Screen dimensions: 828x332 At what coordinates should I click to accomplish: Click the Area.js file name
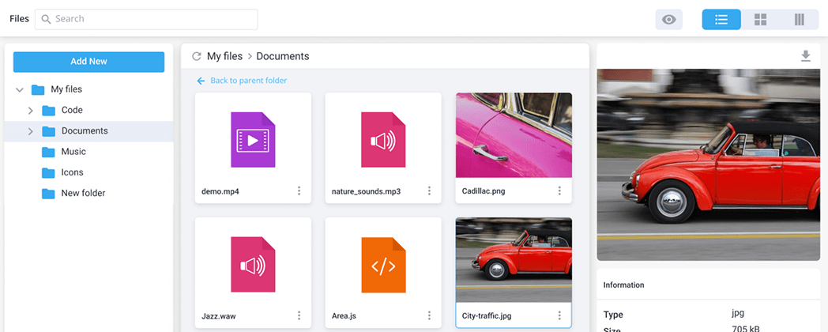click(x=344, y=316)
